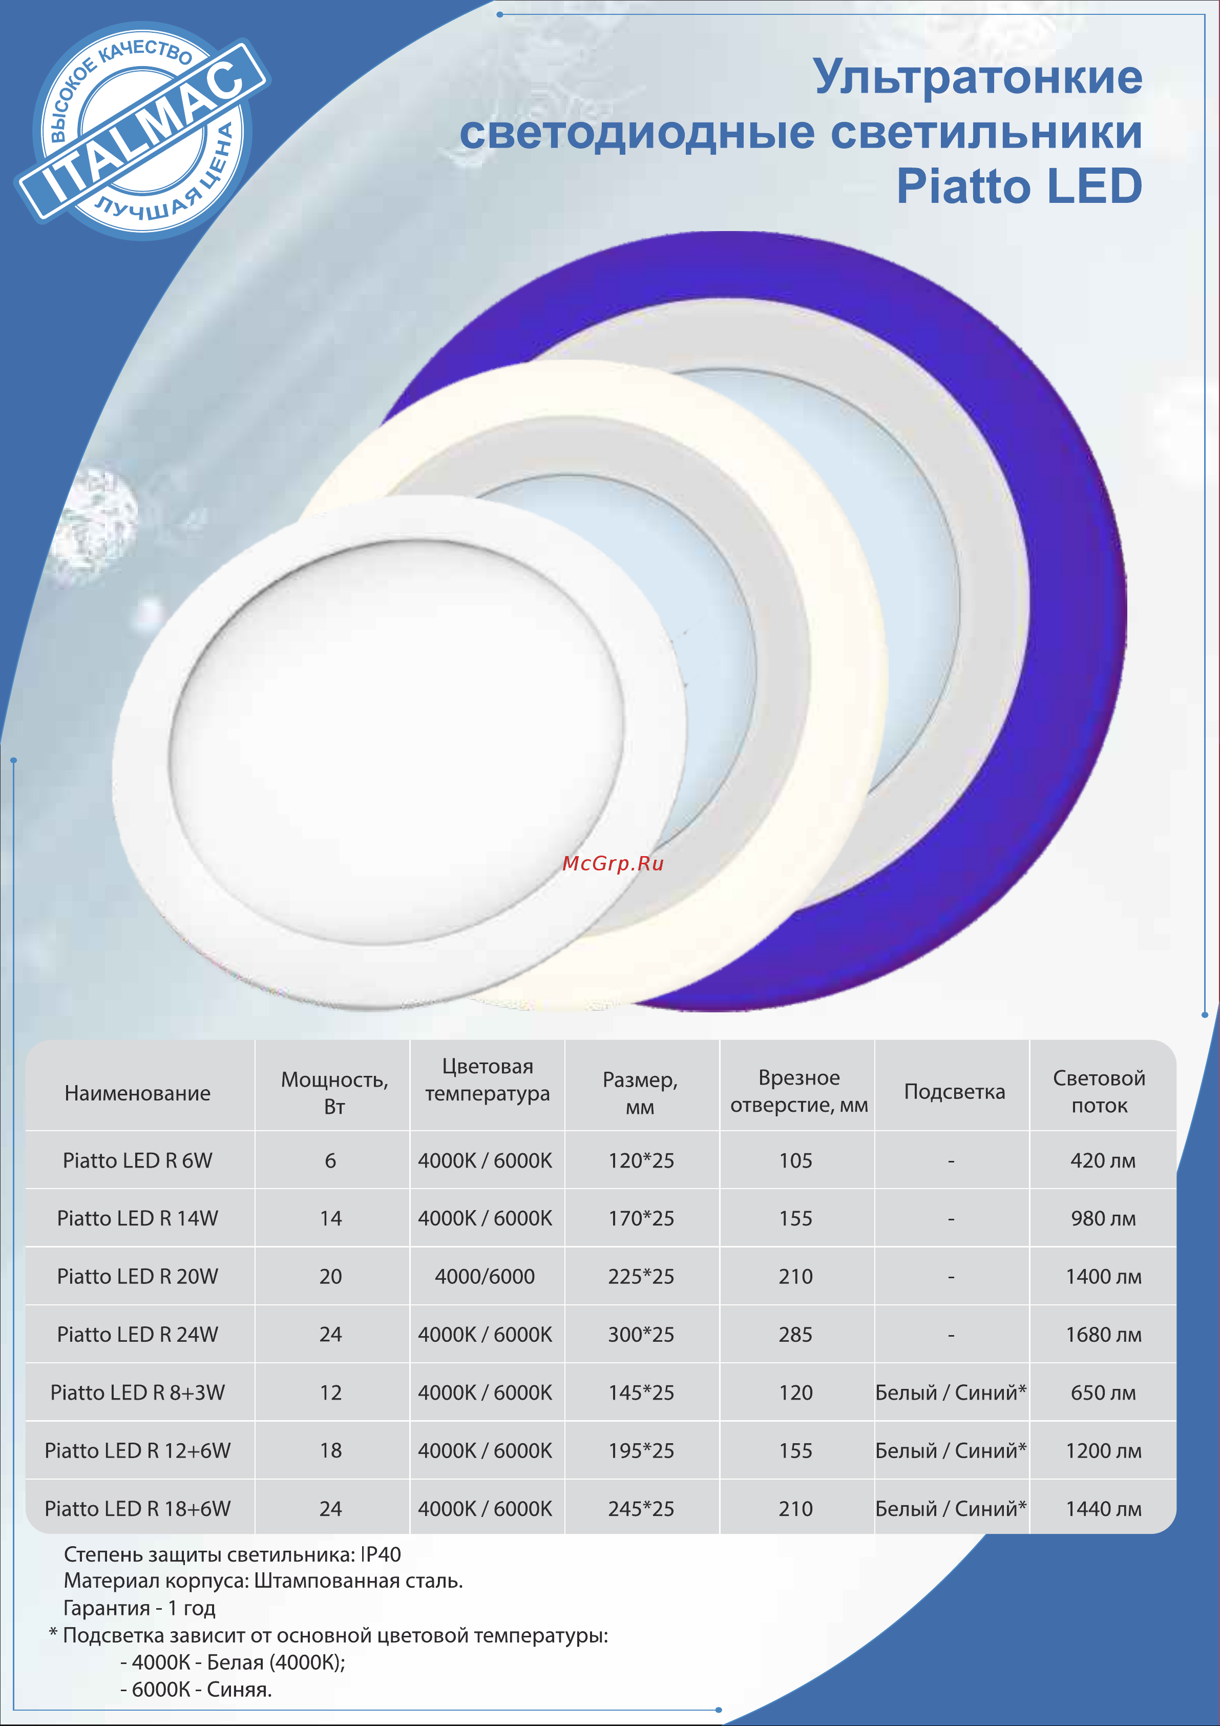Click the '- 4000К - Белая (4000К);' line
Viewport: 1220px width, 1726px height.
[x=233, y=1662]
